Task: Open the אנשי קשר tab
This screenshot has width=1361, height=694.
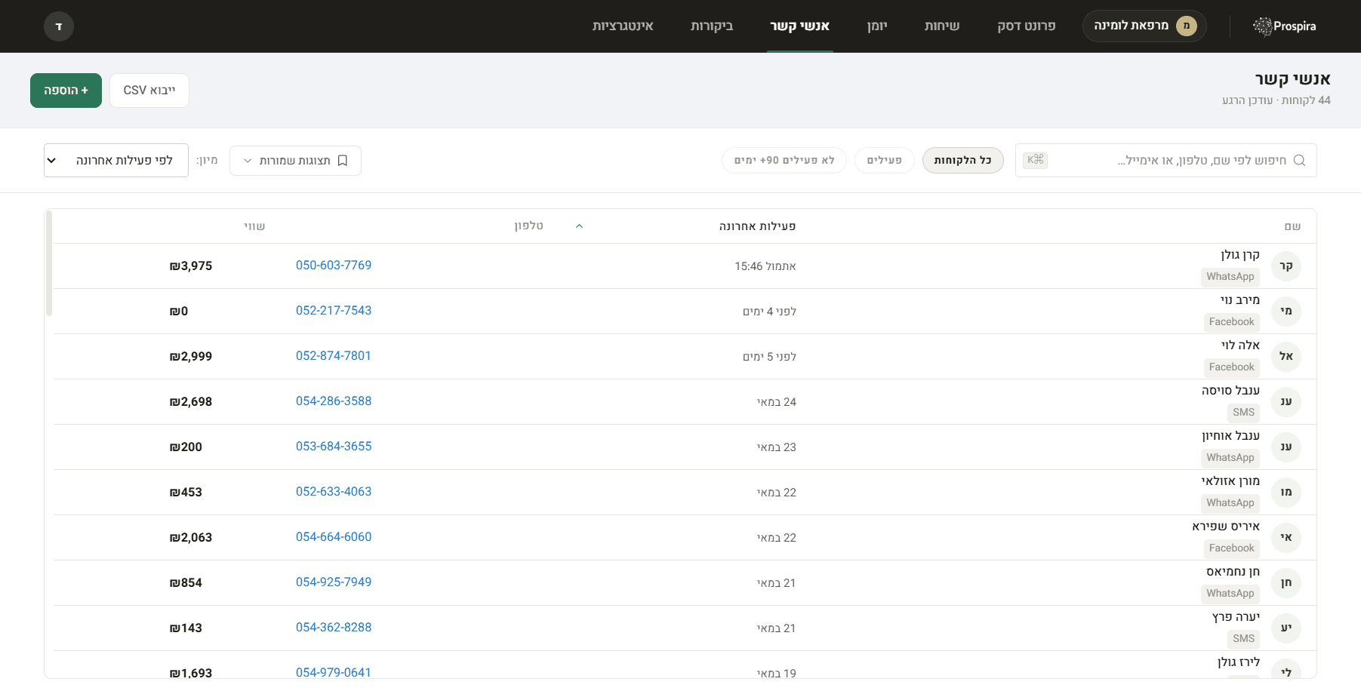Action: 800,26
